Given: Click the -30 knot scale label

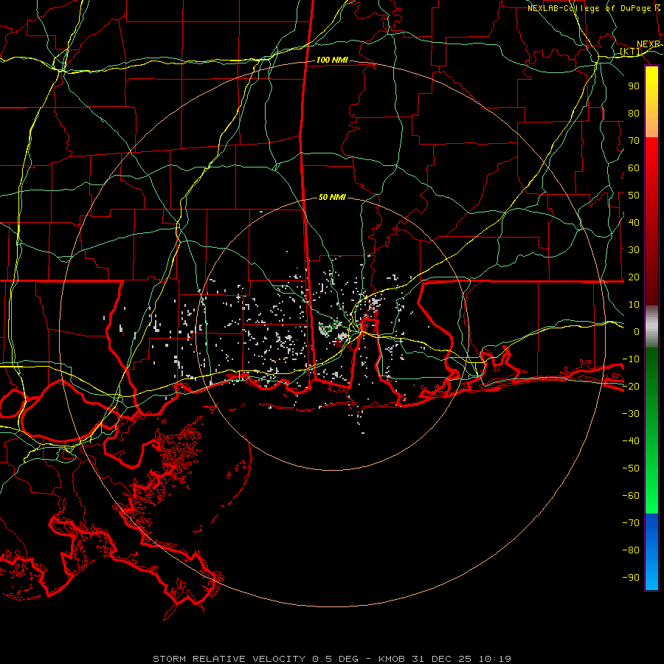Looking at the screenshot, I should click(x=631, y=413).
